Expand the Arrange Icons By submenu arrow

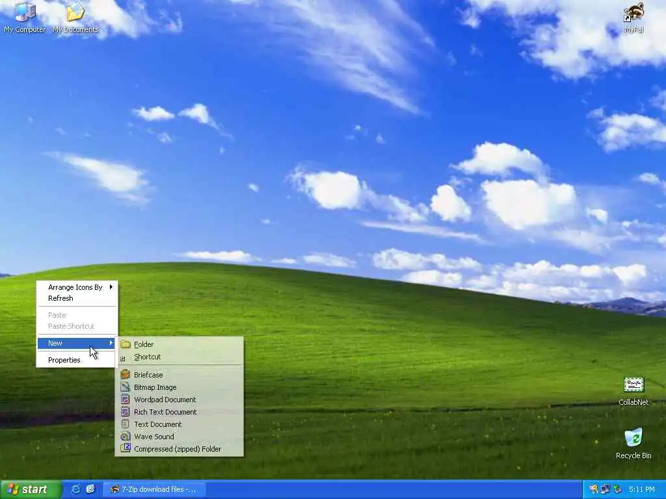point(111,287)
